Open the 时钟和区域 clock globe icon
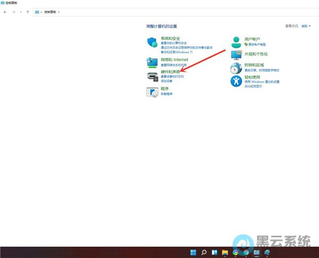This screenshot has height=258, width=319. pyautogui.click(x=236, y=68)
